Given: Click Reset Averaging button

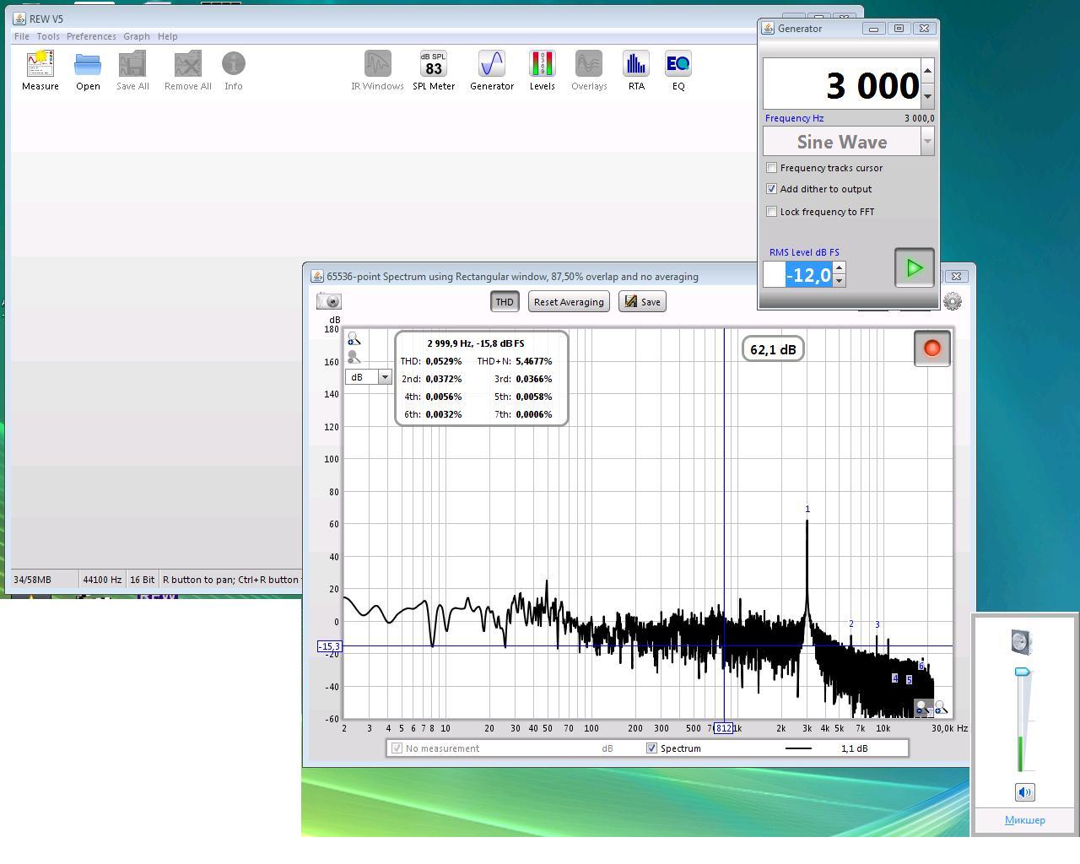Looking at the screenshot, I should (569, 302).
